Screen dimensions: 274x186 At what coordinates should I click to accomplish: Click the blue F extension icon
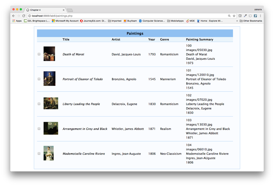[255, 16]
